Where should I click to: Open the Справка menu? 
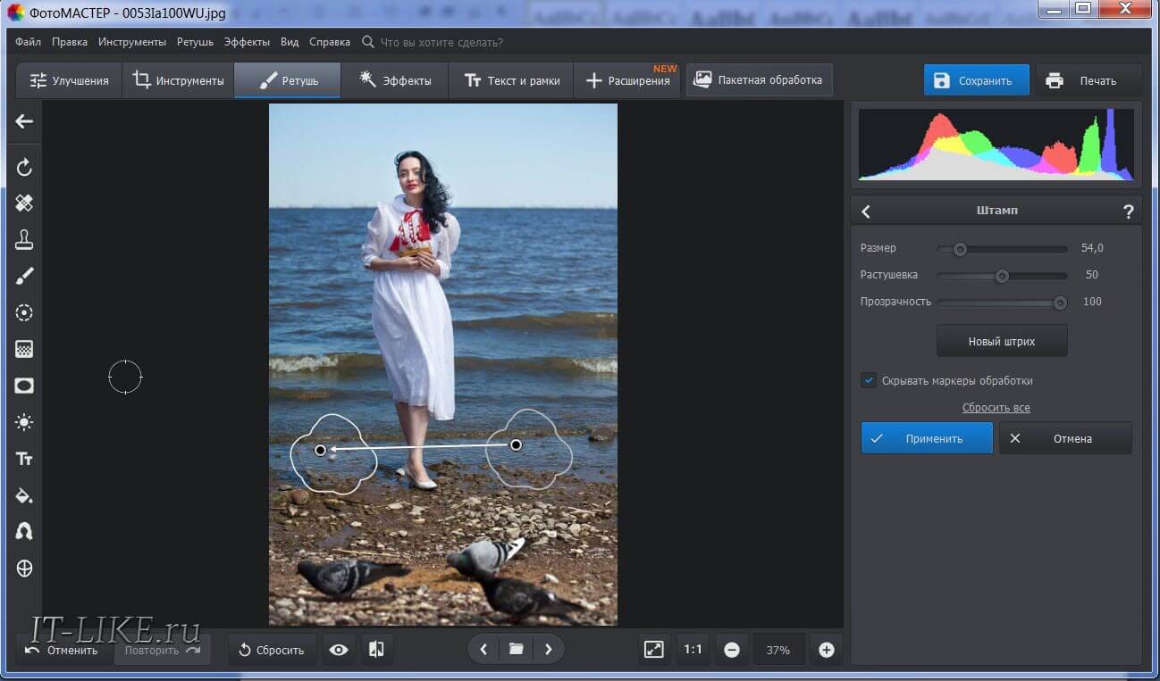pos(330,42)
